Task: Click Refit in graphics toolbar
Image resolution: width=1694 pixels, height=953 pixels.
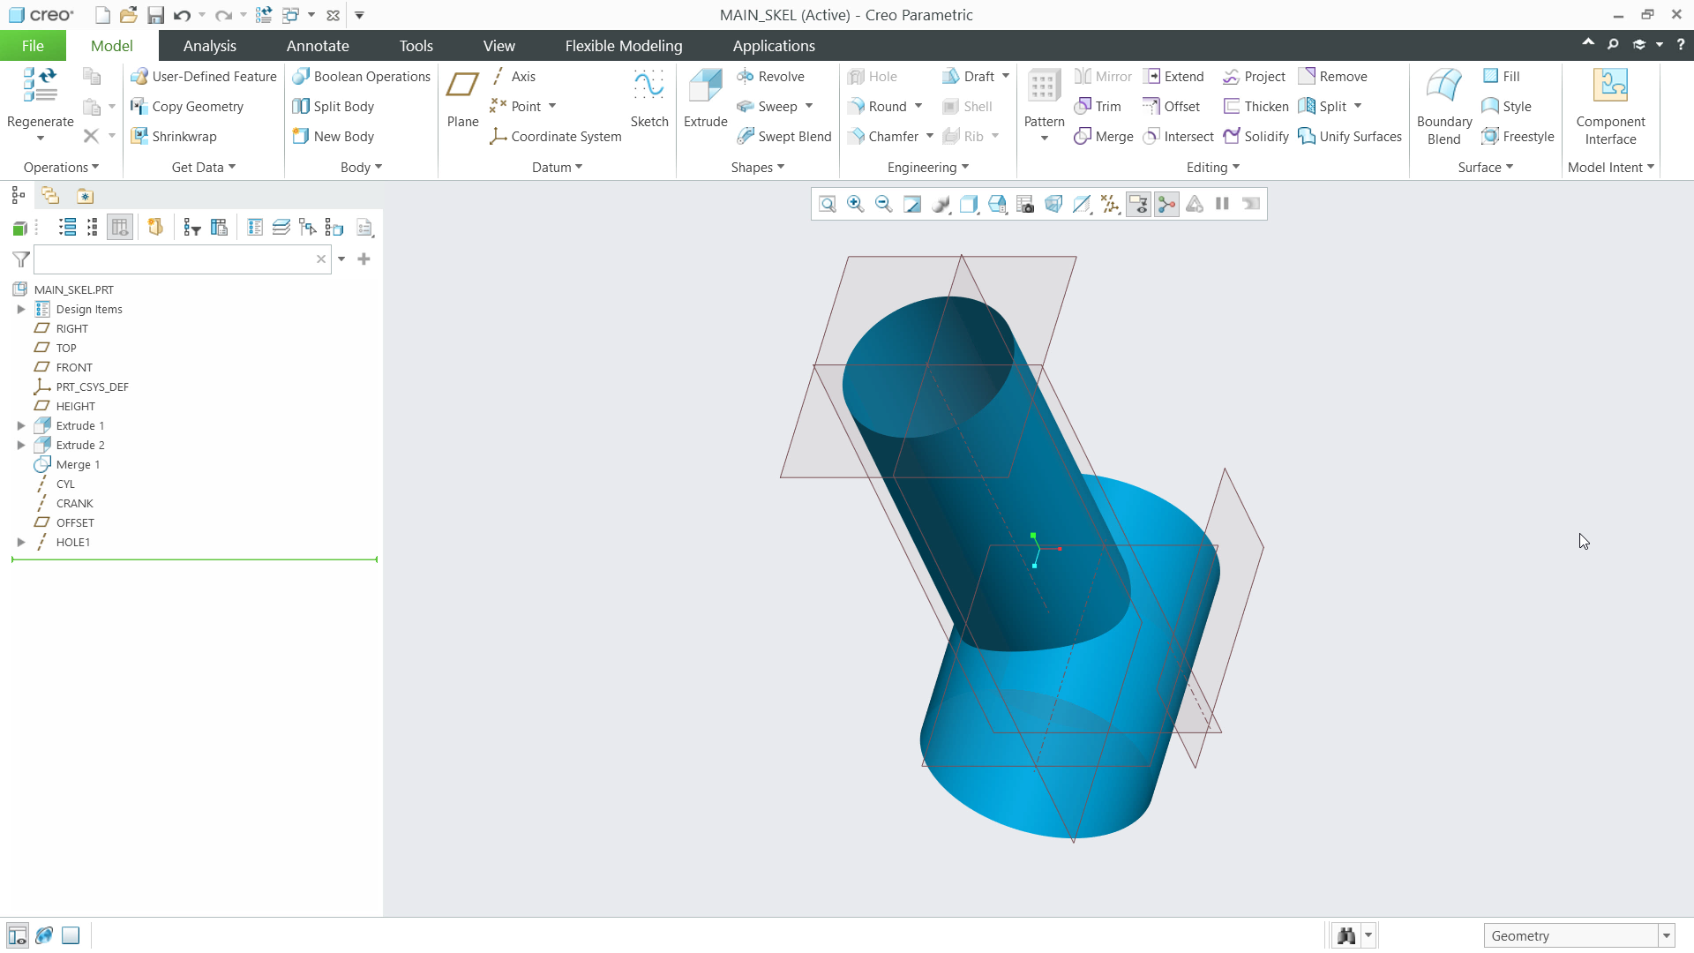Action: click(x=827, y=205)
